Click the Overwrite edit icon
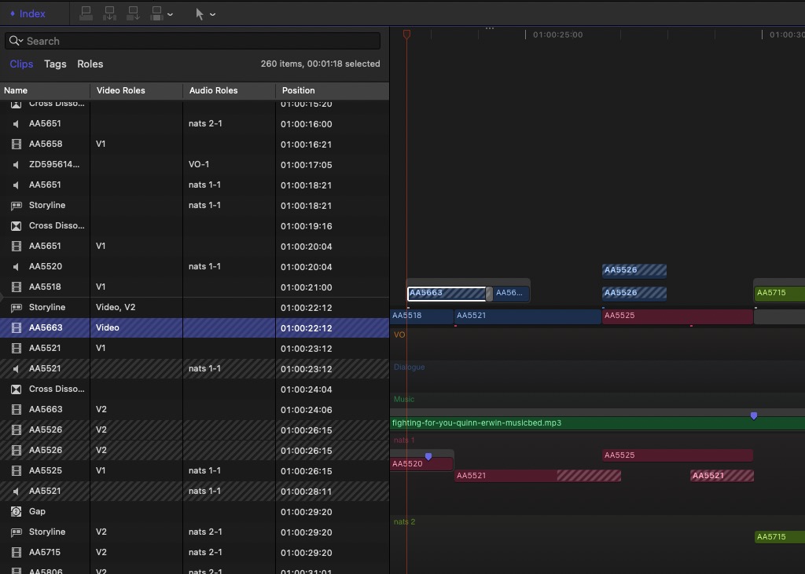 [x=156, y=13]
